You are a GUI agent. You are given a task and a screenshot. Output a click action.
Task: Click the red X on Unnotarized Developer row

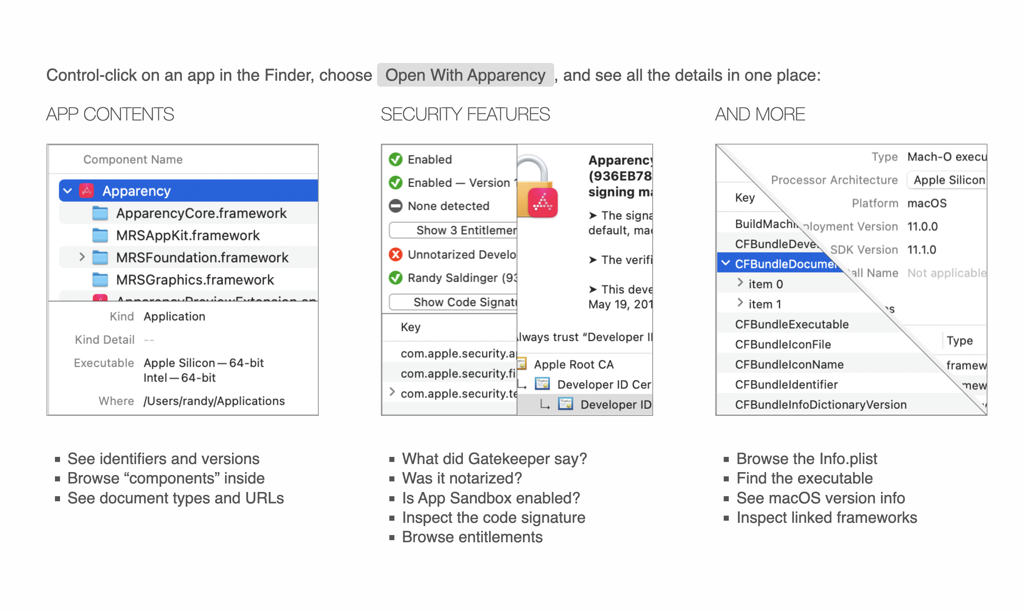[396, 254]
